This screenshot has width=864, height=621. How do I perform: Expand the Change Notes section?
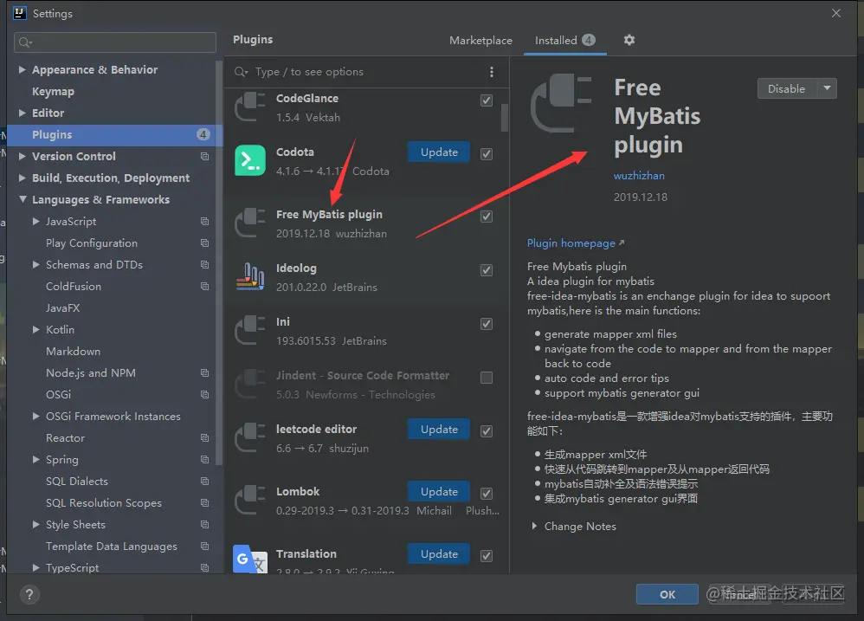tap(534, 527)
